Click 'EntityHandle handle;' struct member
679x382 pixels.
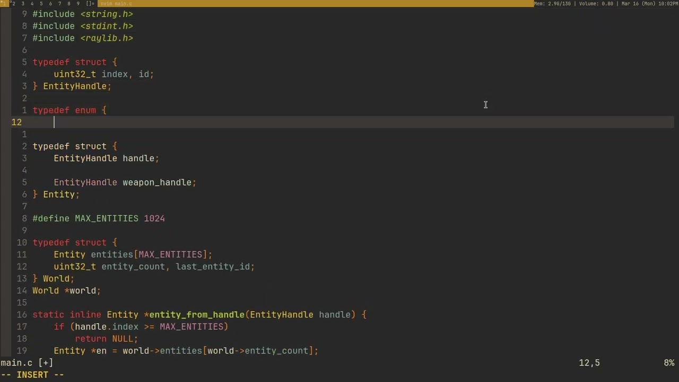(x=107, y=158)
